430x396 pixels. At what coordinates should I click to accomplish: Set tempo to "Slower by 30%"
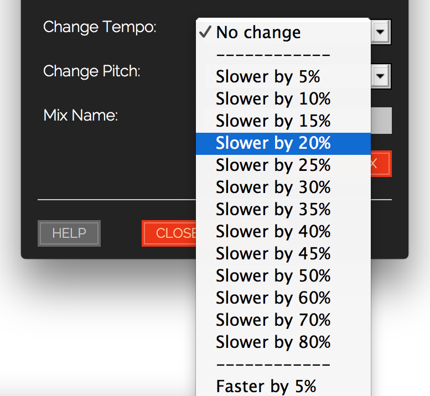tap(273, 187)
